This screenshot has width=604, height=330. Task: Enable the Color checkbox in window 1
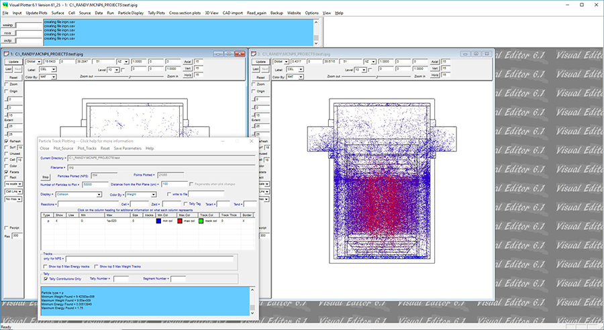click(6, 166)
